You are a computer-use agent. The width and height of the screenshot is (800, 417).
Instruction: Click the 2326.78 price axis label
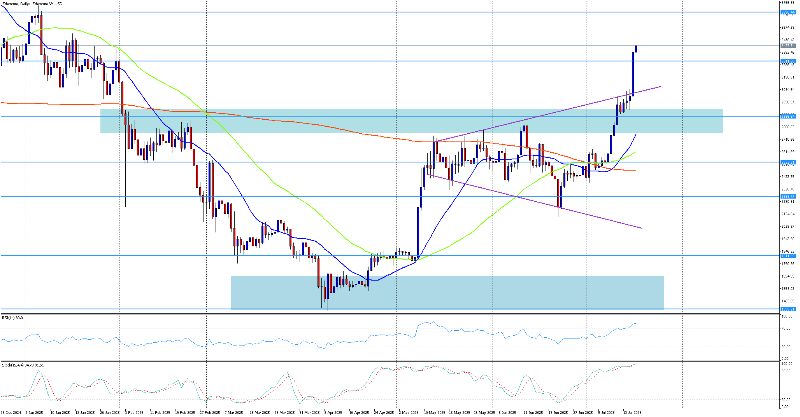(788, 189)
